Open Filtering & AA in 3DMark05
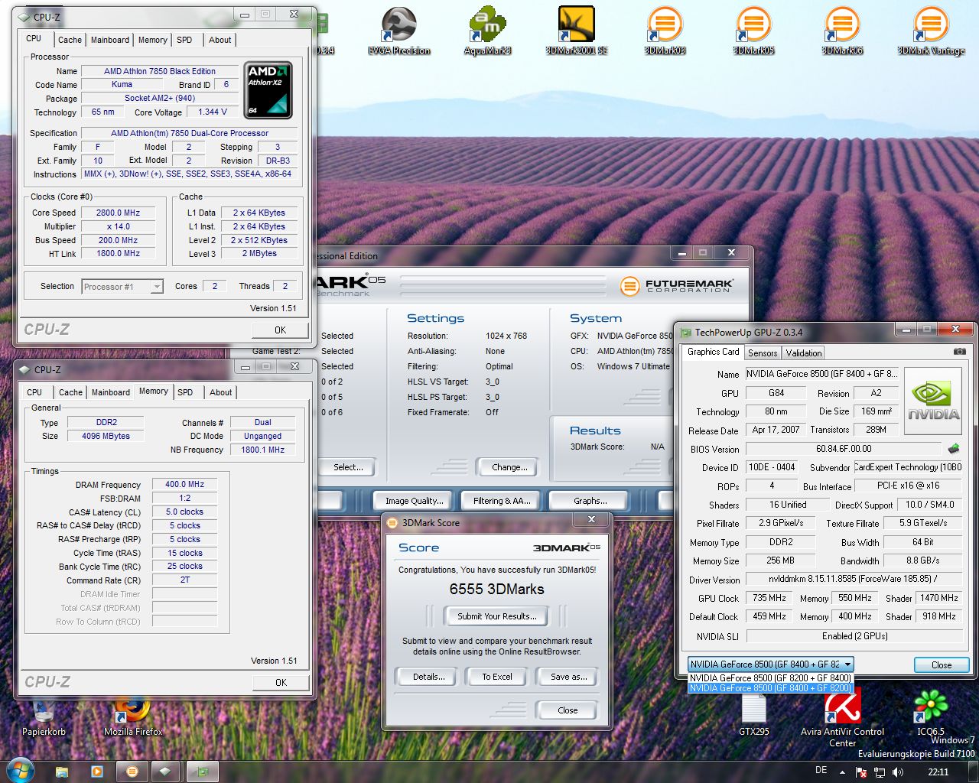Screen dimensions: 979x783 (x=502, y=501)
